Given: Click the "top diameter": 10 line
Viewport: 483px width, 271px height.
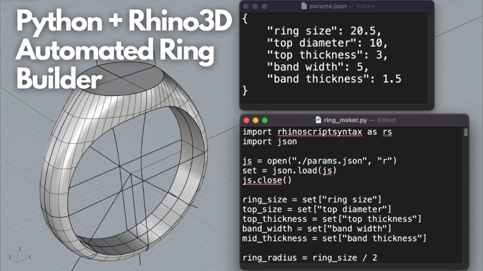Looking at the screenshot, I should point(327,43).
